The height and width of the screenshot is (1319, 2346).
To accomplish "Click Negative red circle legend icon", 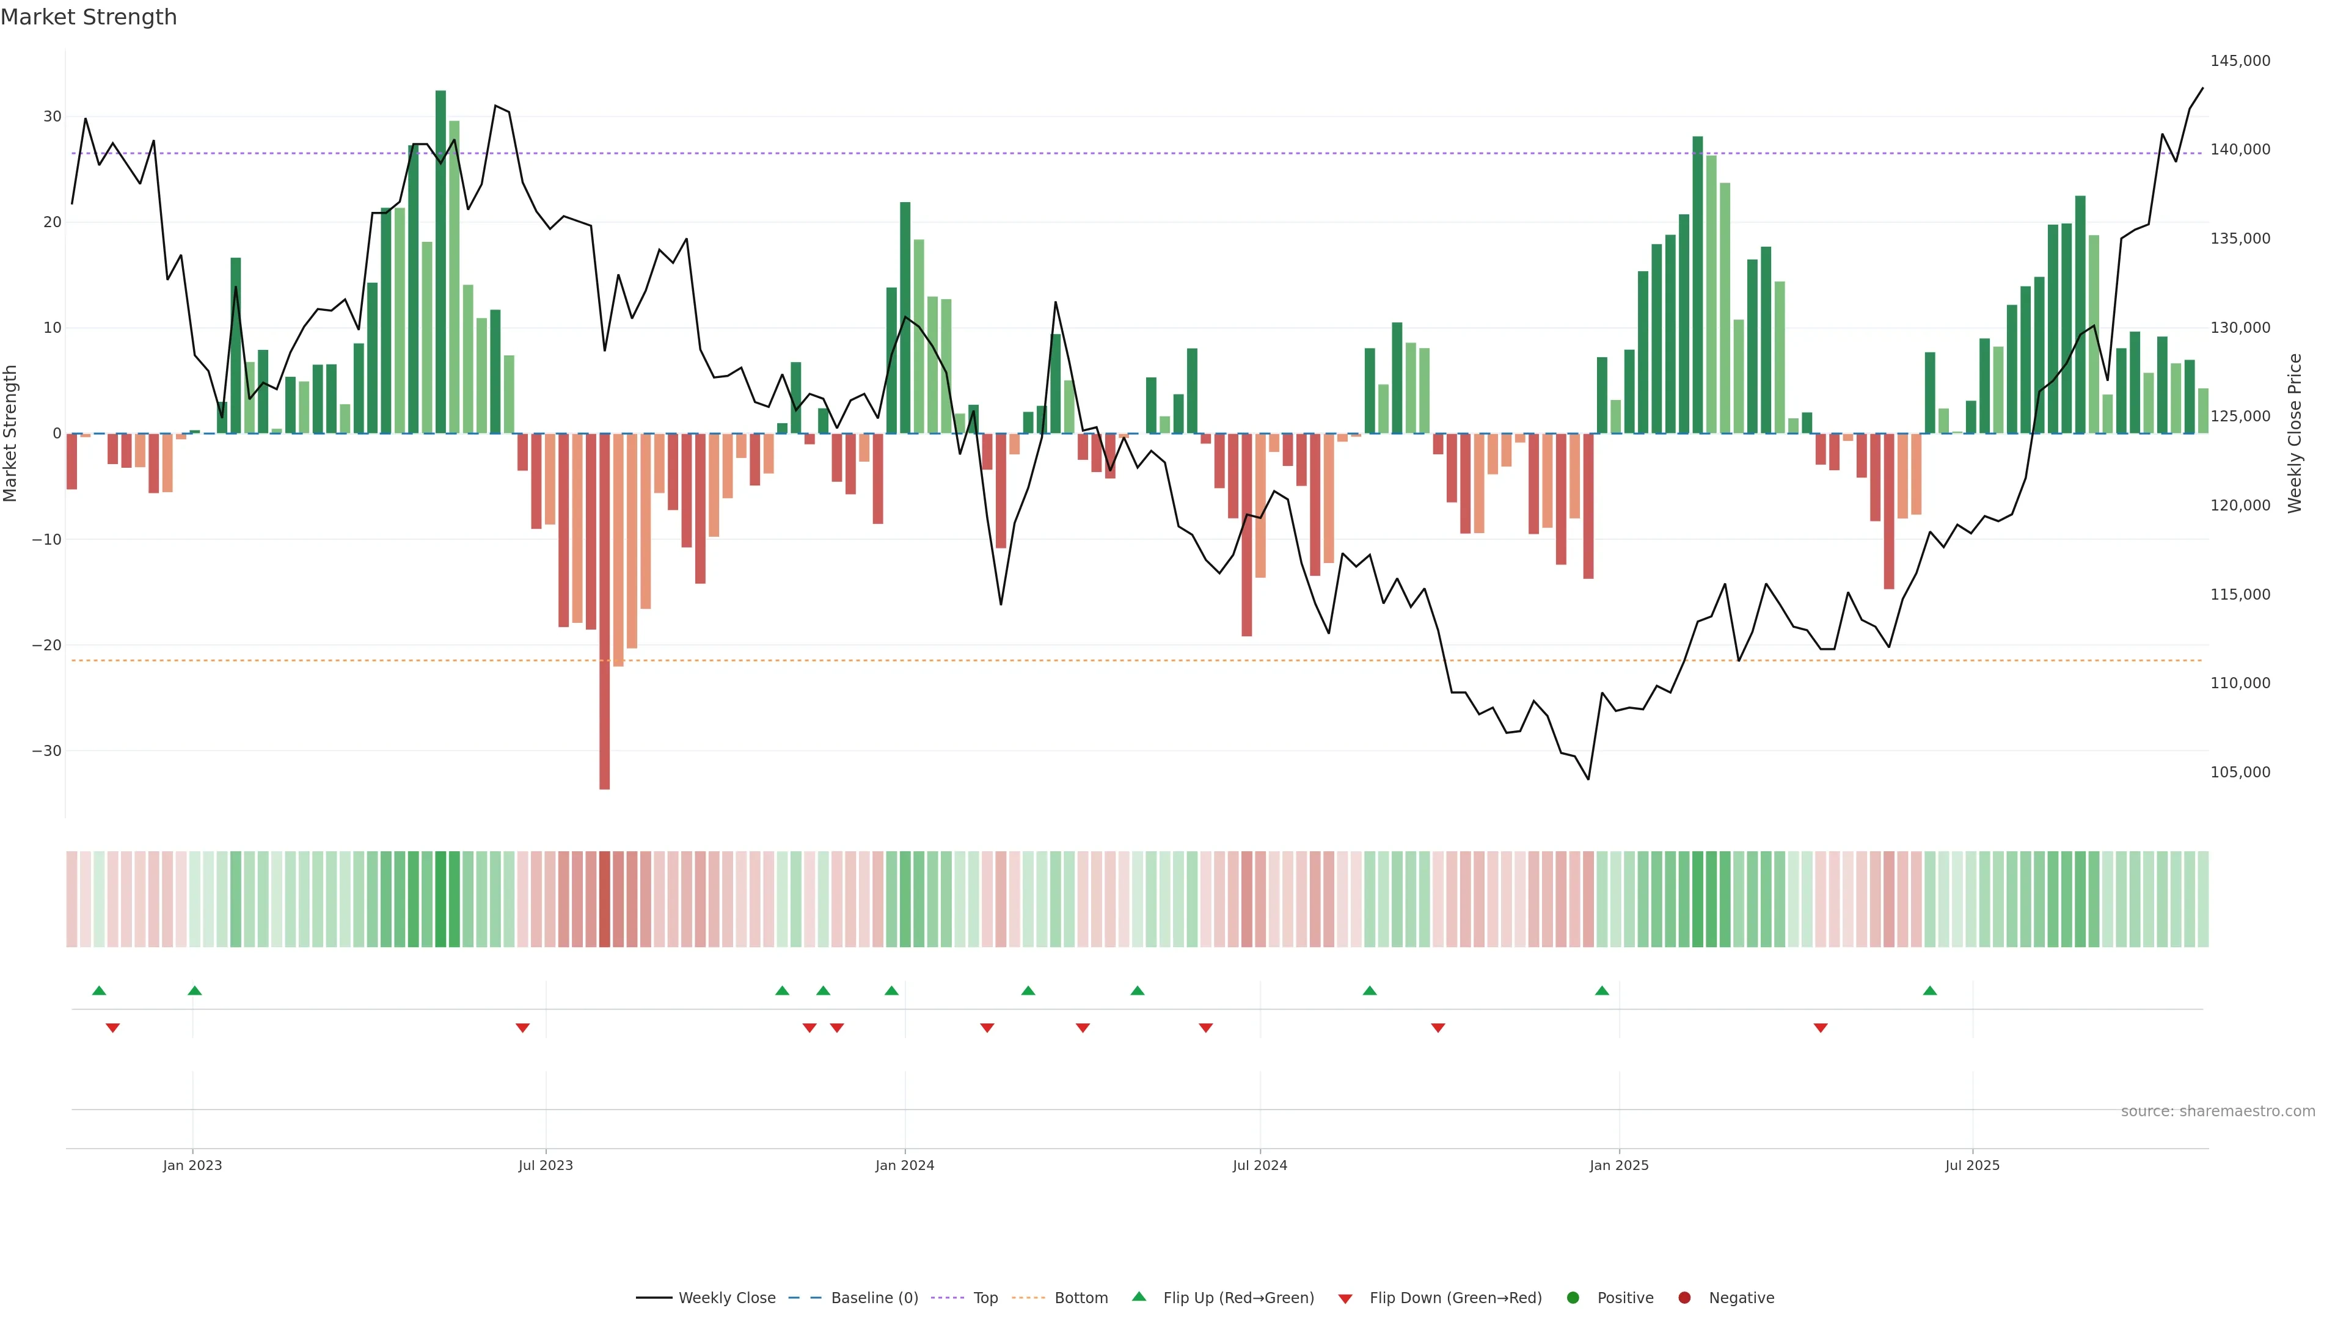I will [x=1684, y=1298].
